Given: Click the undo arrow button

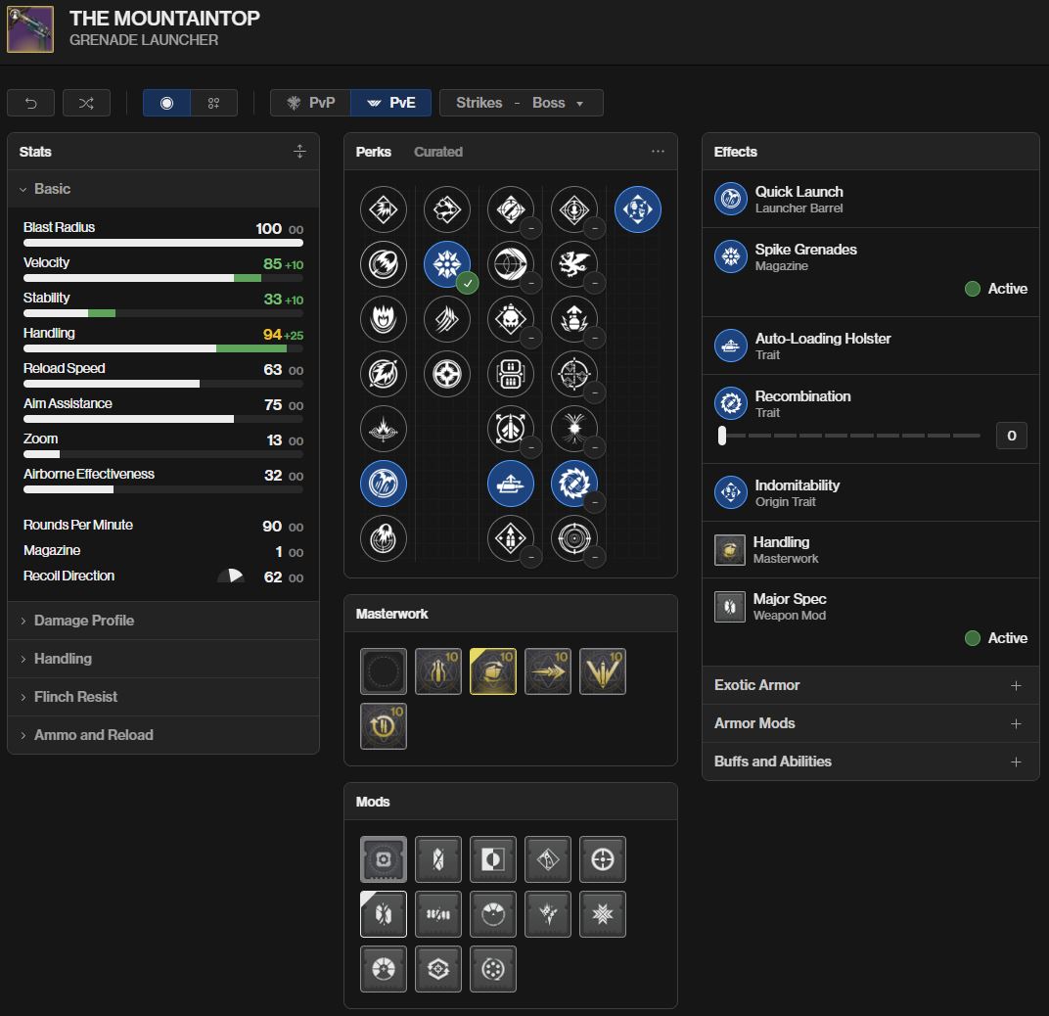Looking at the screenshot, I should point(30,103).
